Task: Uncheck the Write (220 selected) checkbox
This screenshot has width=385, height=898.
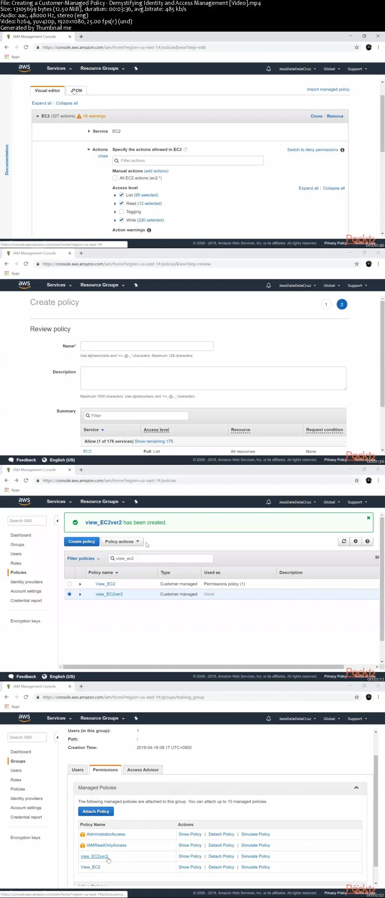Action: (121, 220)
